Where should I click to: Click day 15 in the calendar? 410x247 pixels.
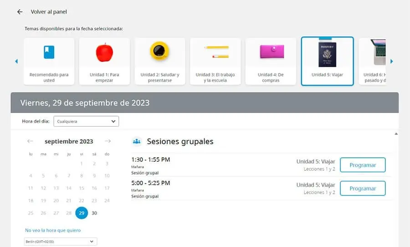tap(82, 188)
